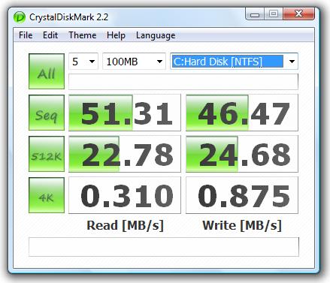
Task: Close the CrystalDiskMark window
Action: 298,14
